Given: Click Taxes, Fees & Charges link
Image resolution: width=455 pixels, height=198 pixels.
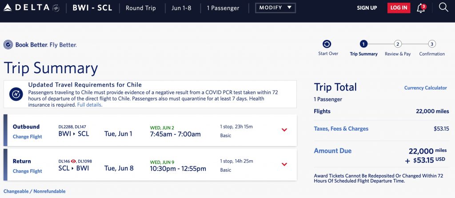Looking at the screenshot, I should tap(341, 129).
